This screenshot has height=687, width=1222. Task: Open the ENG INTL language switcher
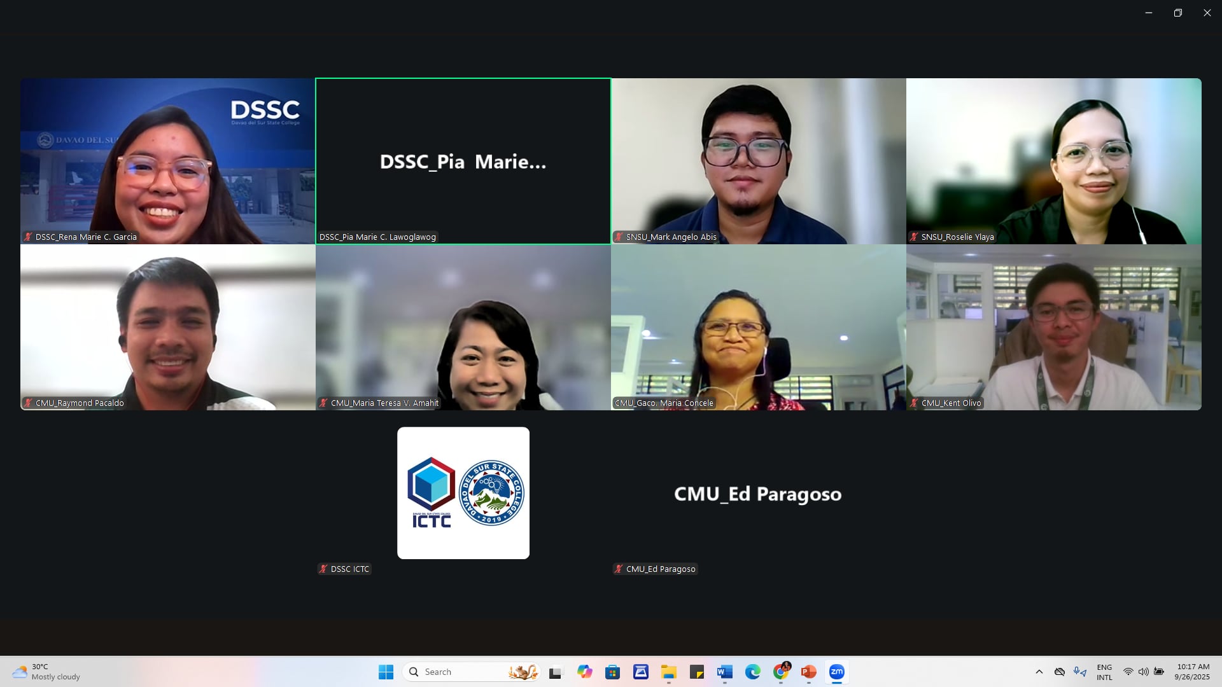tap(1104, 672)
